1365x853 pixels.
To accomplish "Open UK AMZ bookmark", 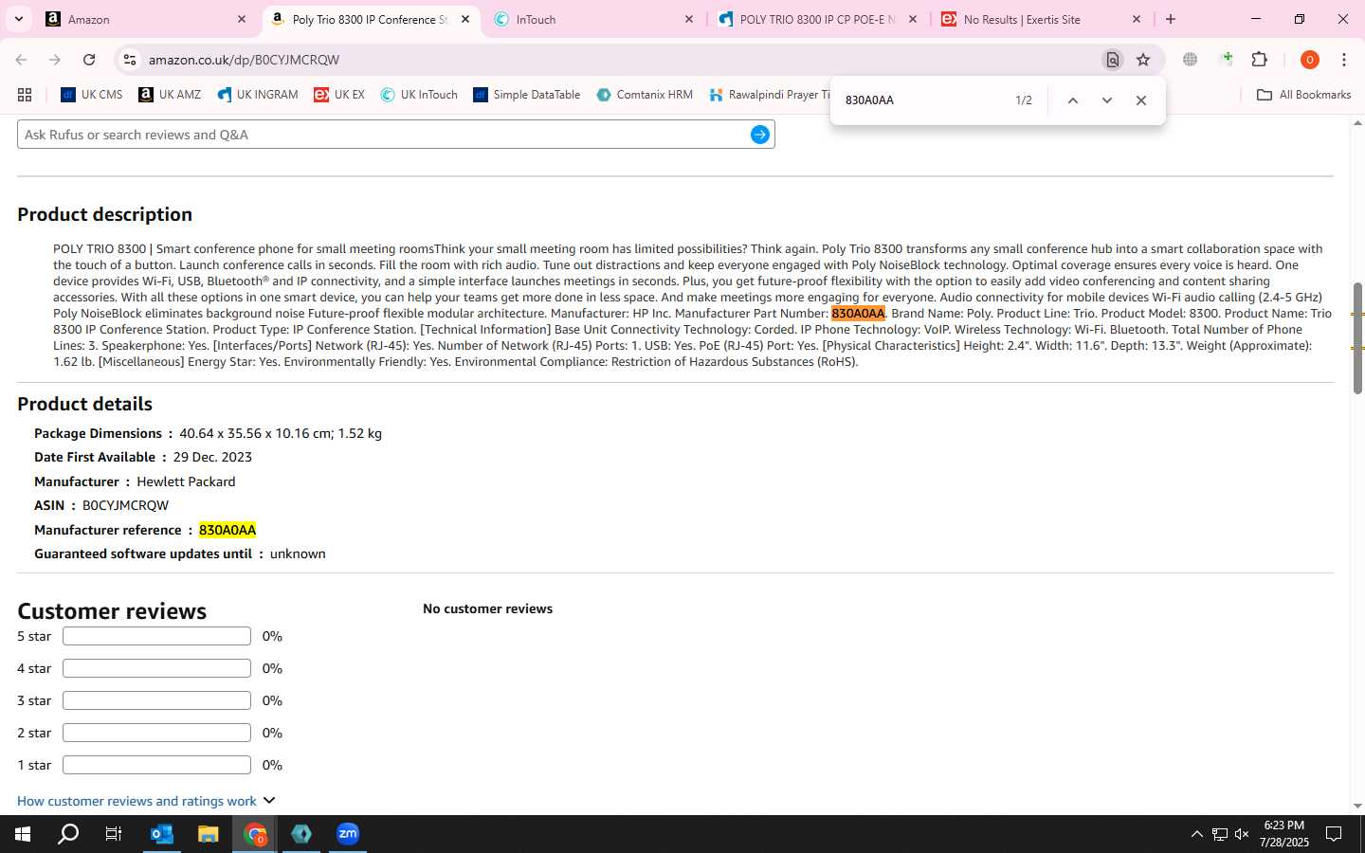I will pos(170,95).
